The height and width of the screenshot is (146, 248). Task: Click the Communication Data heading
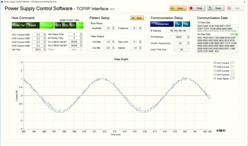212,18
